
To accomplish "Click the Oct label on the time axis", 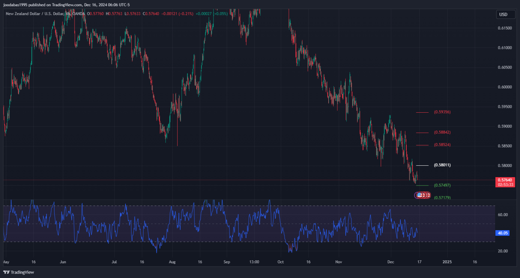I will click(x=281, y=262).
